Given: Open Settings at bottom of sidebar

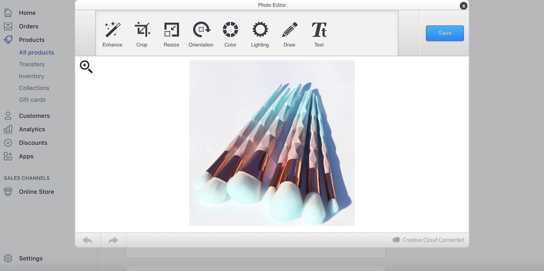Looking at the screenshot, I should (31, 258).
